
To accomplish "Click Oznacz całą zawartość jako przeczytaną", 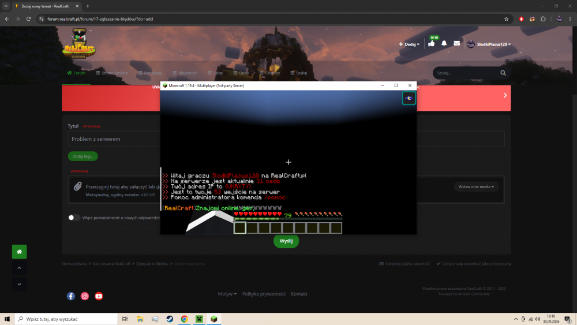I will point(474,264).
